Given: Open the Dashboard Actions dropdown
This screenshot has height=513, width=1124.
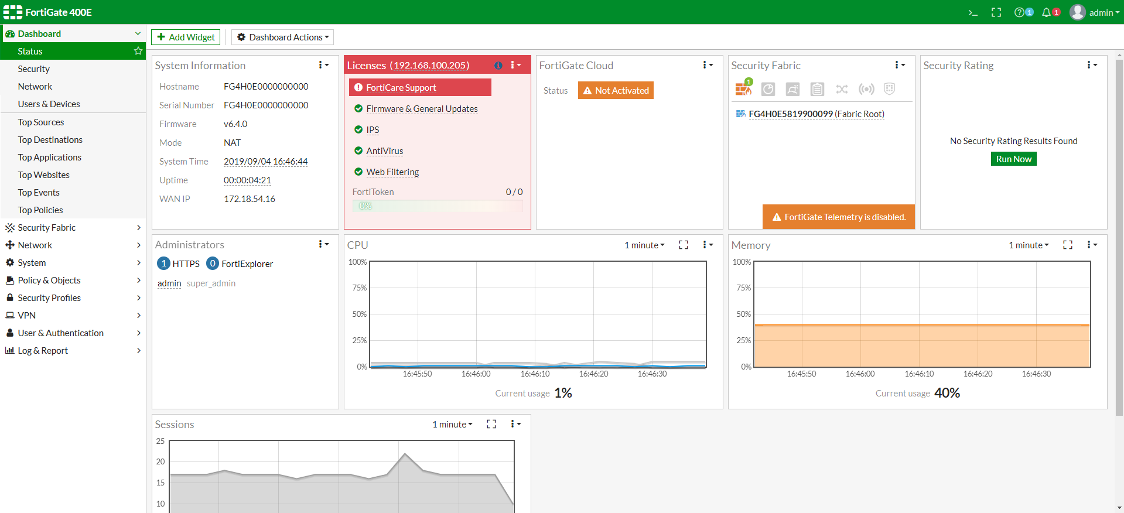Looking at the screenshot, I should (x=282, y=37).
